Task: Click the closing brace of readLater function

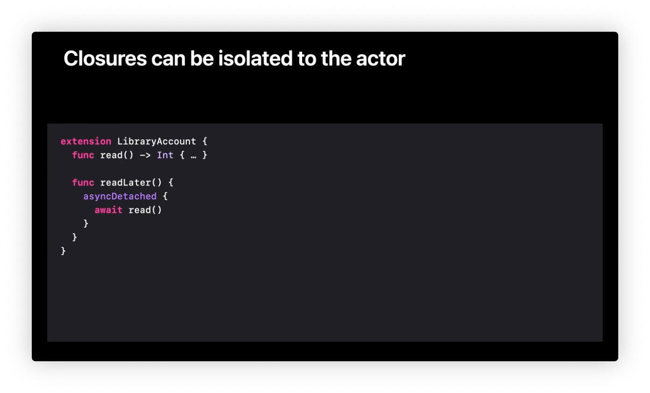Action: tap(75, 237)
